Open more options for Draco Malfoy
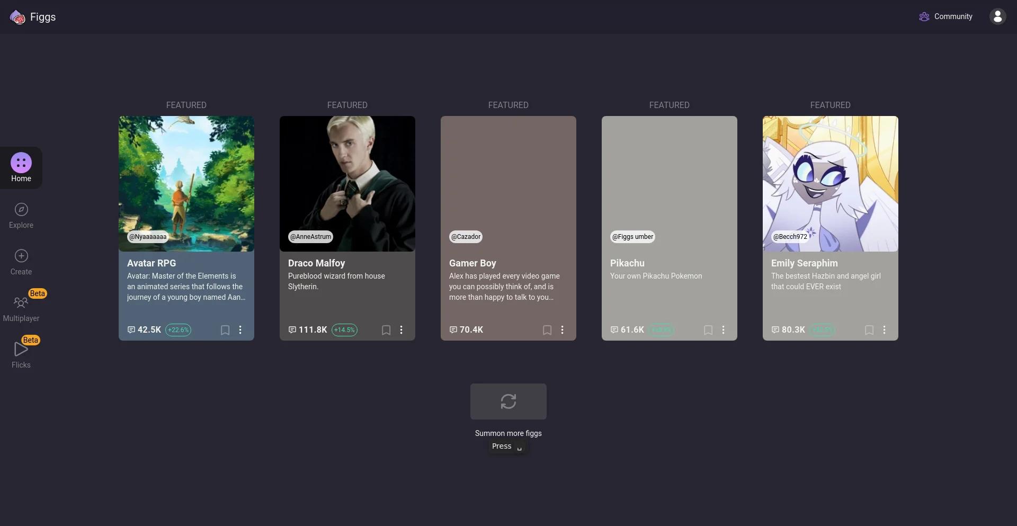 [402, 330]
